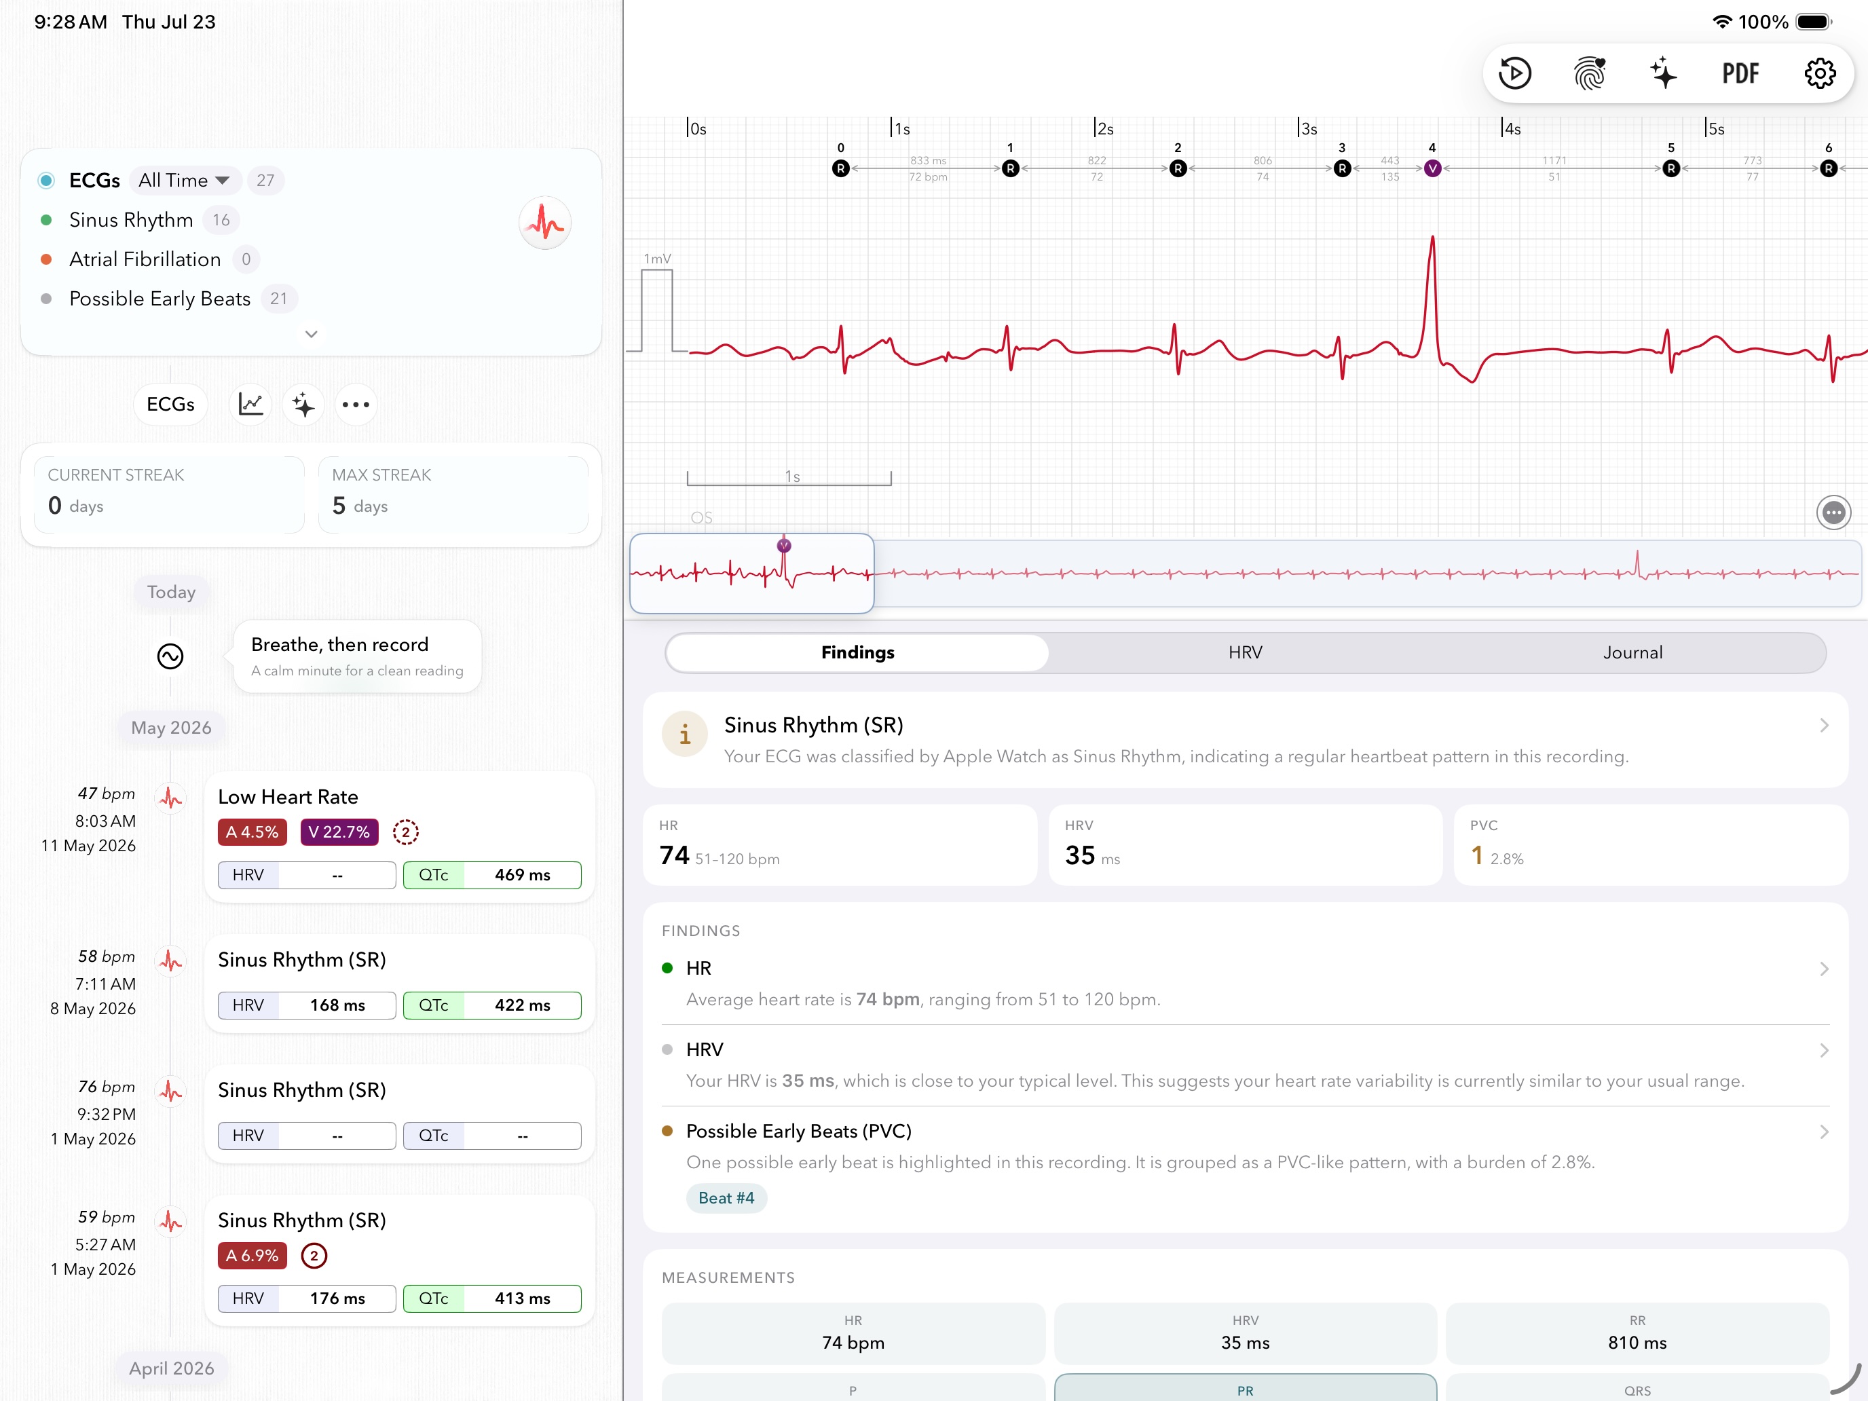Expand the HRV finding row chevron

(1824, 1051)
